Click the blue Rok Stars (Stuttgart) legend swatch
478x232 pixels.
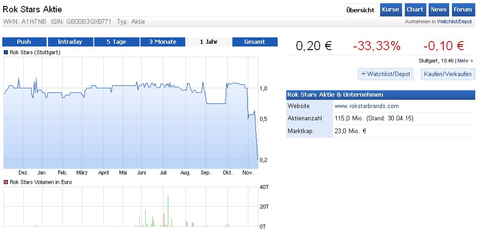5,52
